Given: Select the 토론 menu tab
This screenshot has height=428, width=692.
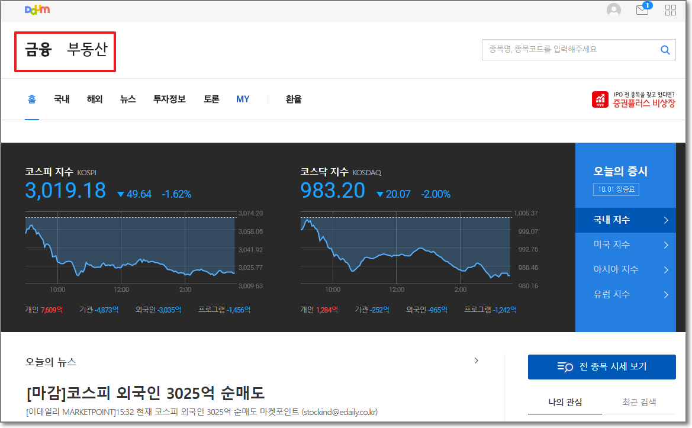Looking at the screenshot, I should click(x=211, y=99).
